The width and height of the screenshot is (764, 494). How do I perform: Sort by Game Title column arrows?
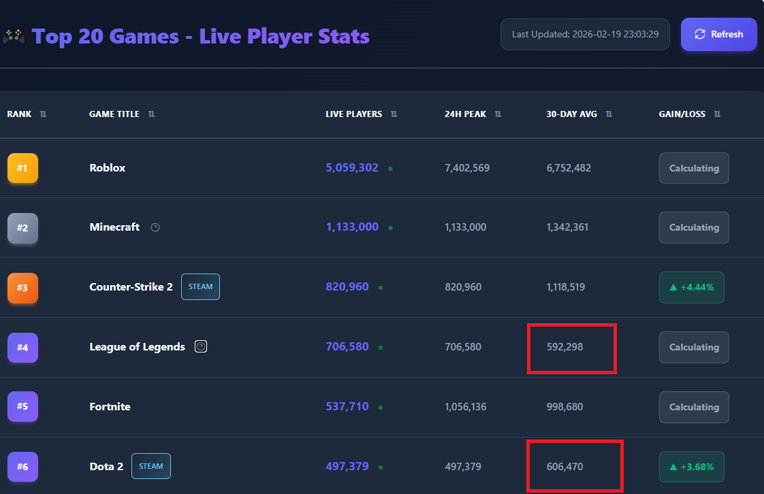pyautogui.click(x=151, y=114)
